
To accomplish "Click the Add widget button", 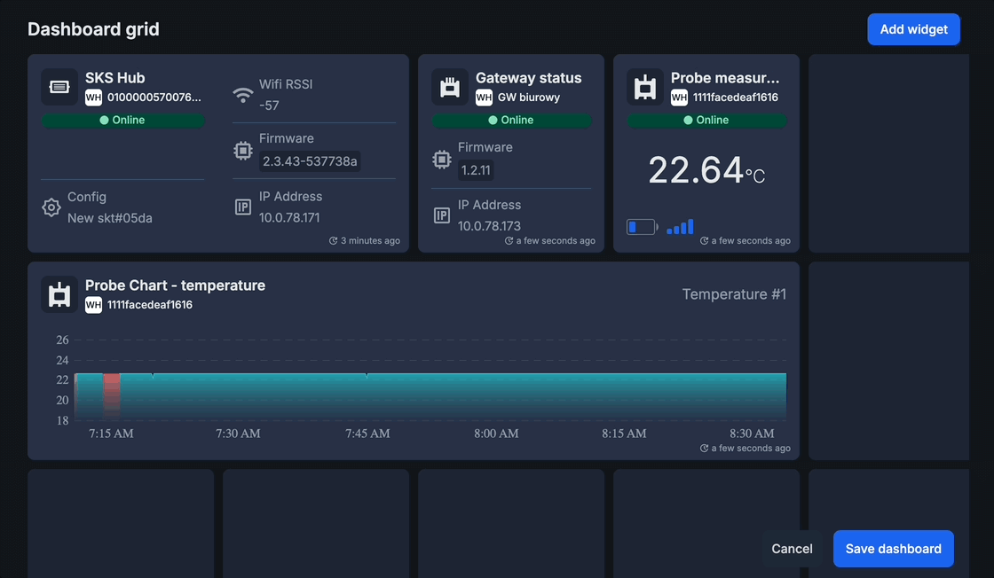I will pyautogui.click(x=913, y=29).
